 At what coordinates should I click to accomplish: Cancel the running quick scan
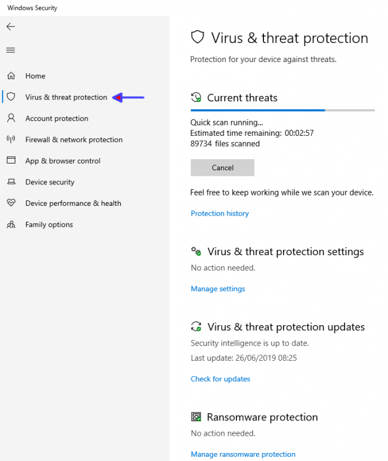click(x=222, y=168)
